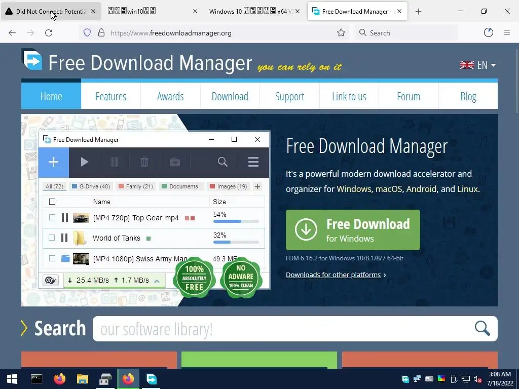Open the first Firefox icon on taskbar
Viewport: 519px width, 389px height.
click(x=60, y=379)
